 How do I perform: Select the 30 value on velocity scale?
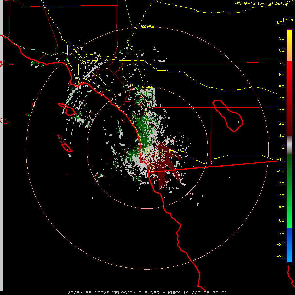point(282,111)
